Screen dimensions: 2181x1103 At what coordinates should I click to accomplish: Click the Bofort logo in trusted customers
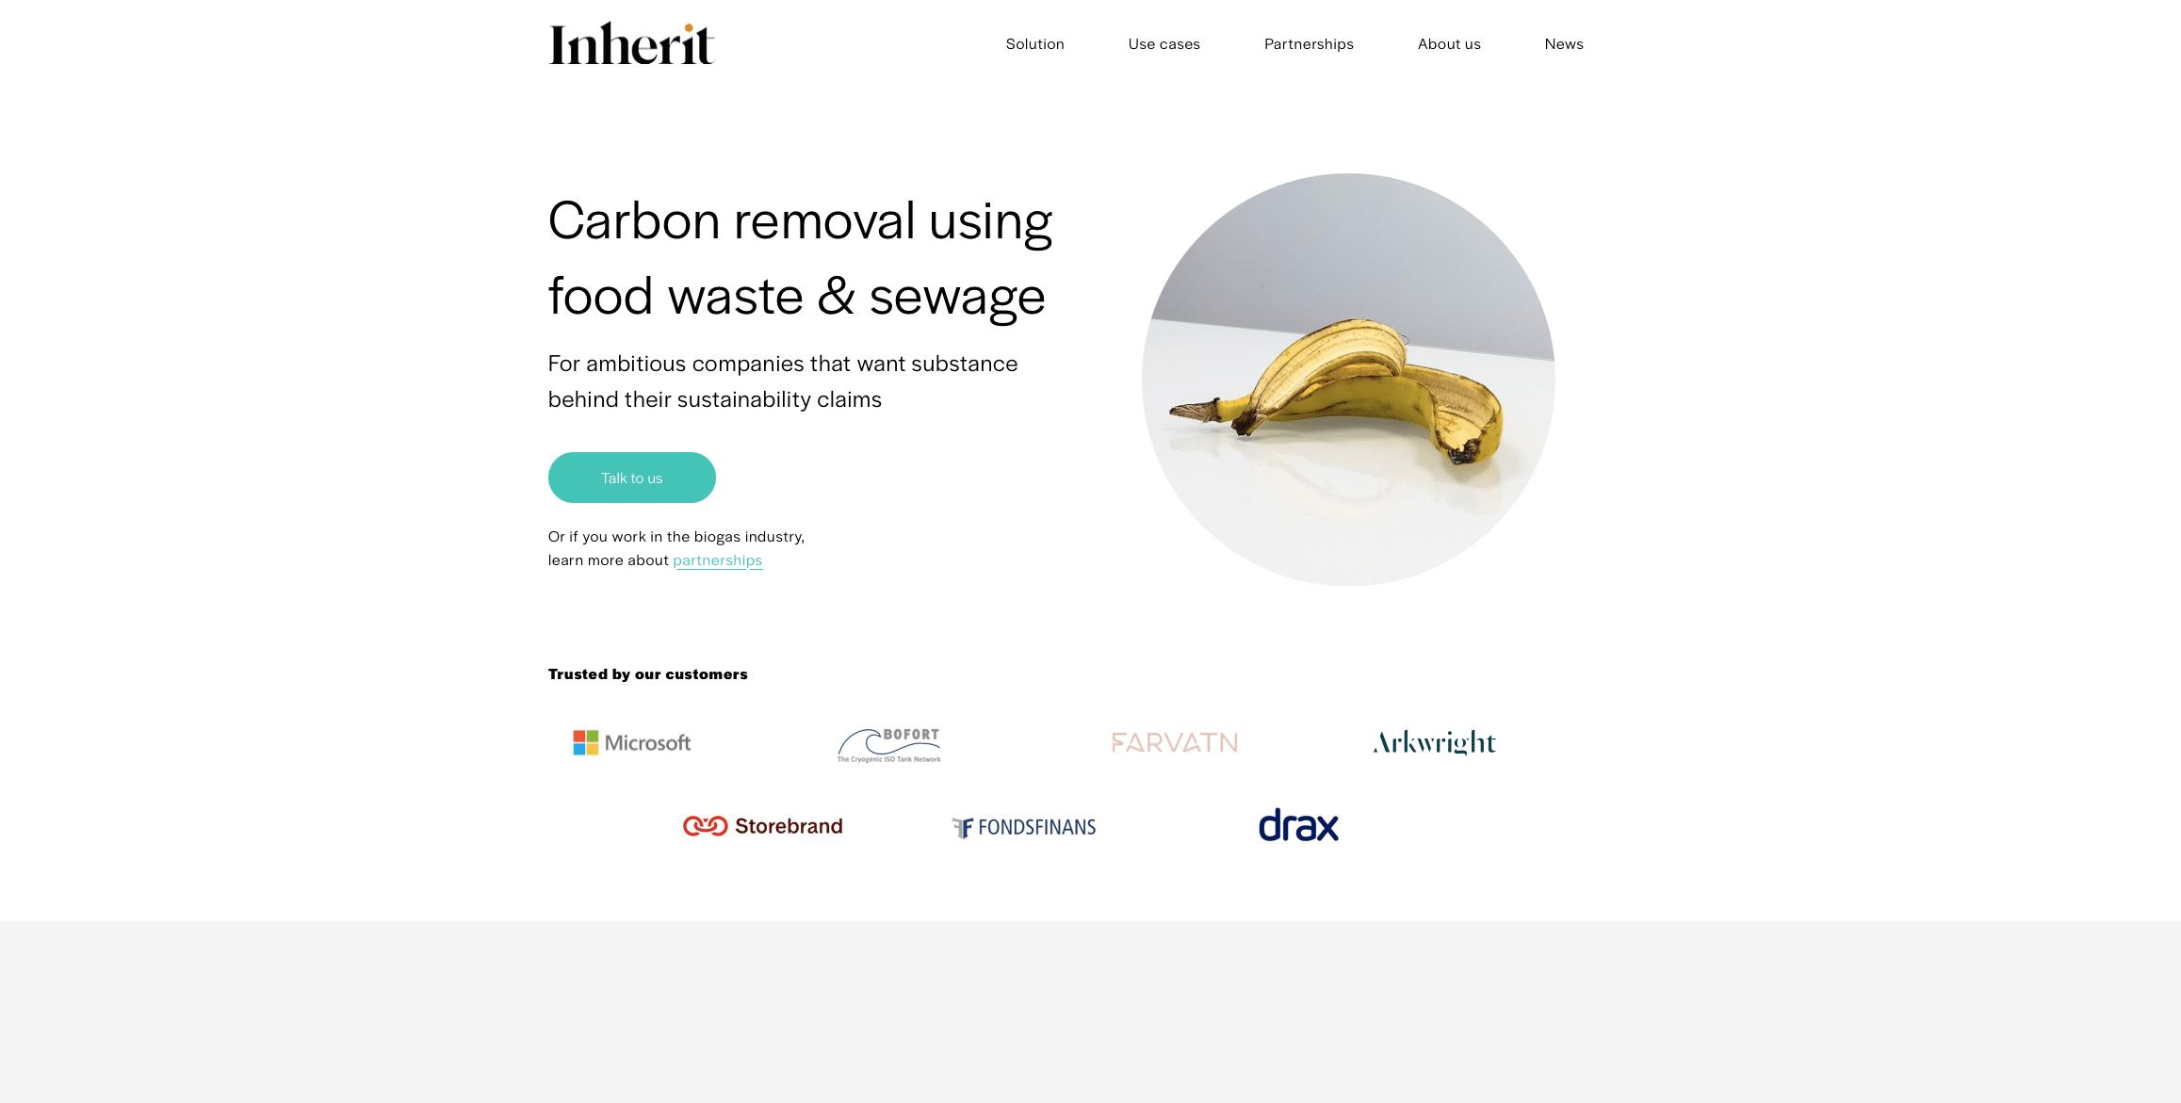coord(887,741)
